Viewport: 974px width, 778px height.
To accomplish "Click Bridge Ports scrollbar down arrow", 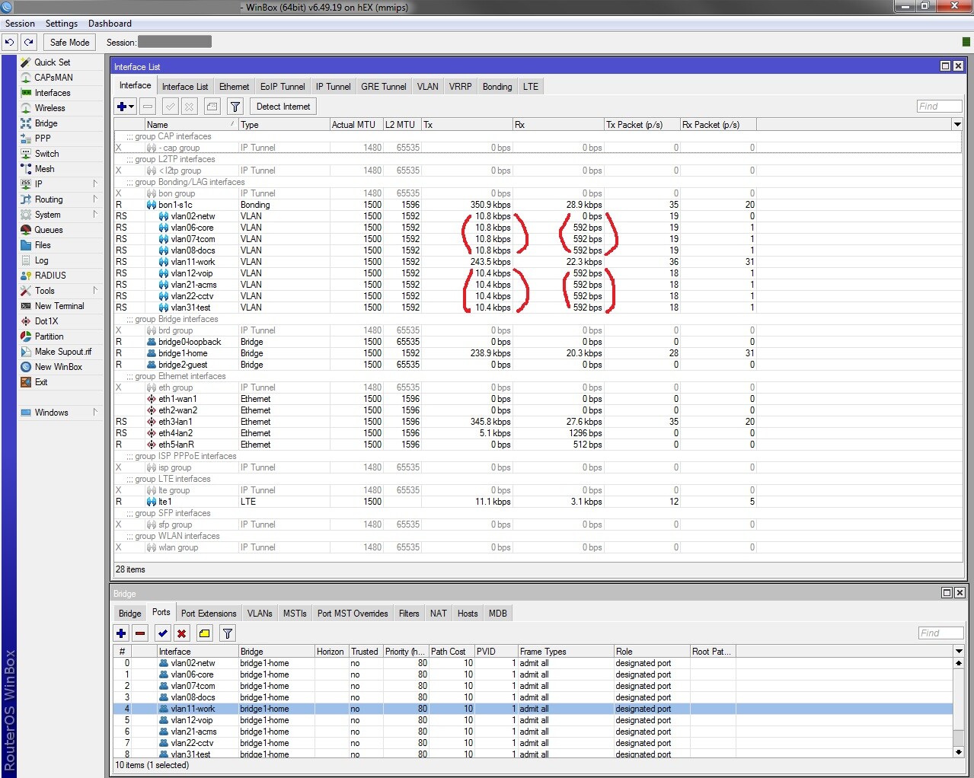I will (x=959, y=752).
